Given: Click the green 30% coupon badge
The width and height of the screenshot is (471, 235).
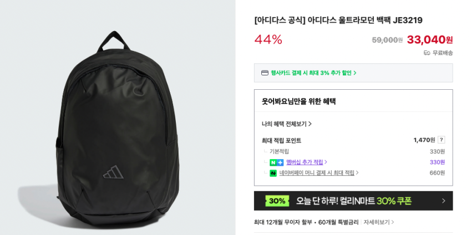Looking at the screenshot, I should pos(277,201).
